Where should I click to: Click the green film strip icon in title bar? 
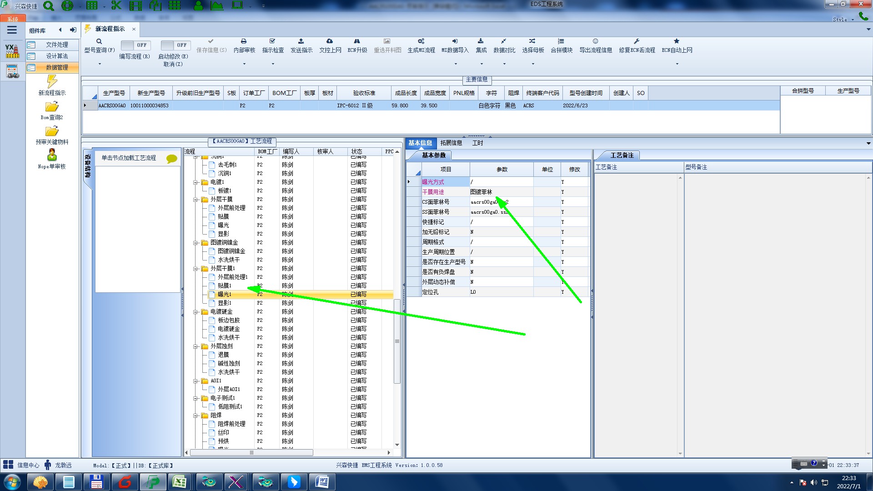click(x=135, y=6)
